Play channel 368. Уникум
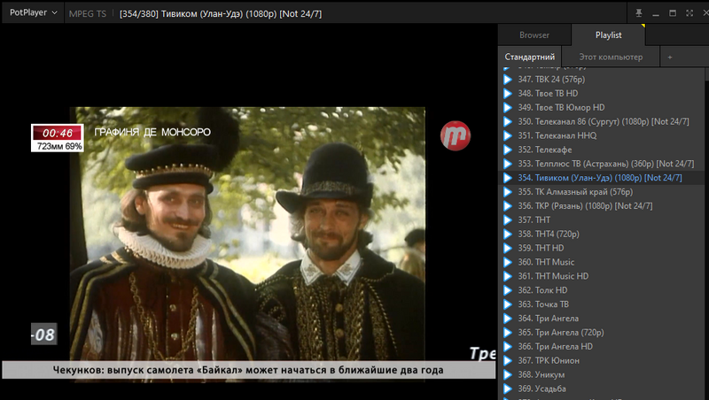The height and width of the screenshot is (400, 709). (x=603, y=374)
